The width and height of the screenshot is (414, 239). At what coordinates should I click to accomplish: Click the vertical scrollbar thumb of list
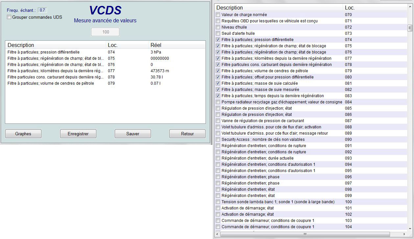(x=410, y=28)
